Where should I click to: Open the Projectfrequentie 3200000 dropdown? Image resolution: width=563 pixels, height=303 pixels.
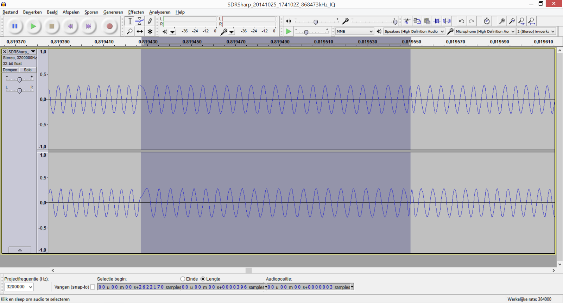pos(19,287)
